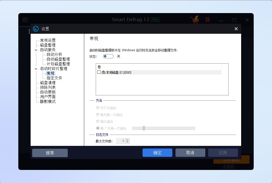Image resolution: width=272 pixels, height=183 pixels.
Task: Click the 推荐 button
Action: pyautogui.click(x=50, y=153)
